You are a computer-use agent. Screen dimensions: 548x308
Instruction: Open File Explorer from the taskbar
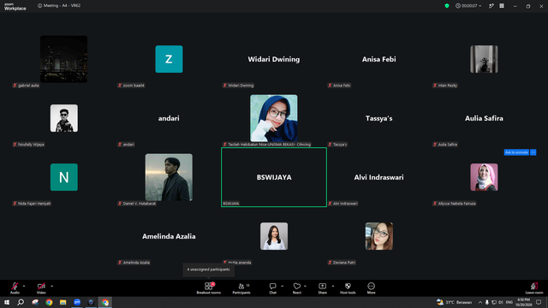click(63, 302)
